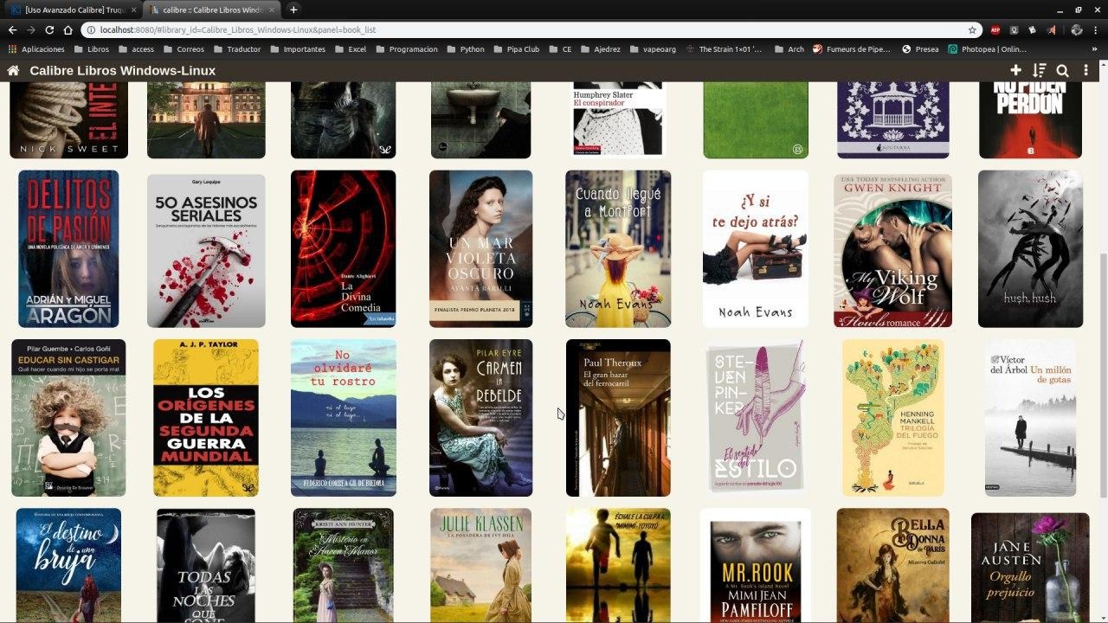This screenshot has height=623, width=1108.
Task: Select La Divina Comedia book cover
Action: point(343,249)
